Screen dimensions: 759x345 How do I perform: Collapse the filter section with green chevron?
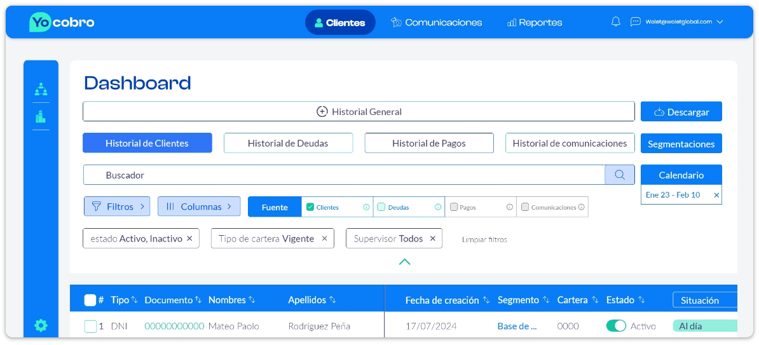tap(404, 261)
